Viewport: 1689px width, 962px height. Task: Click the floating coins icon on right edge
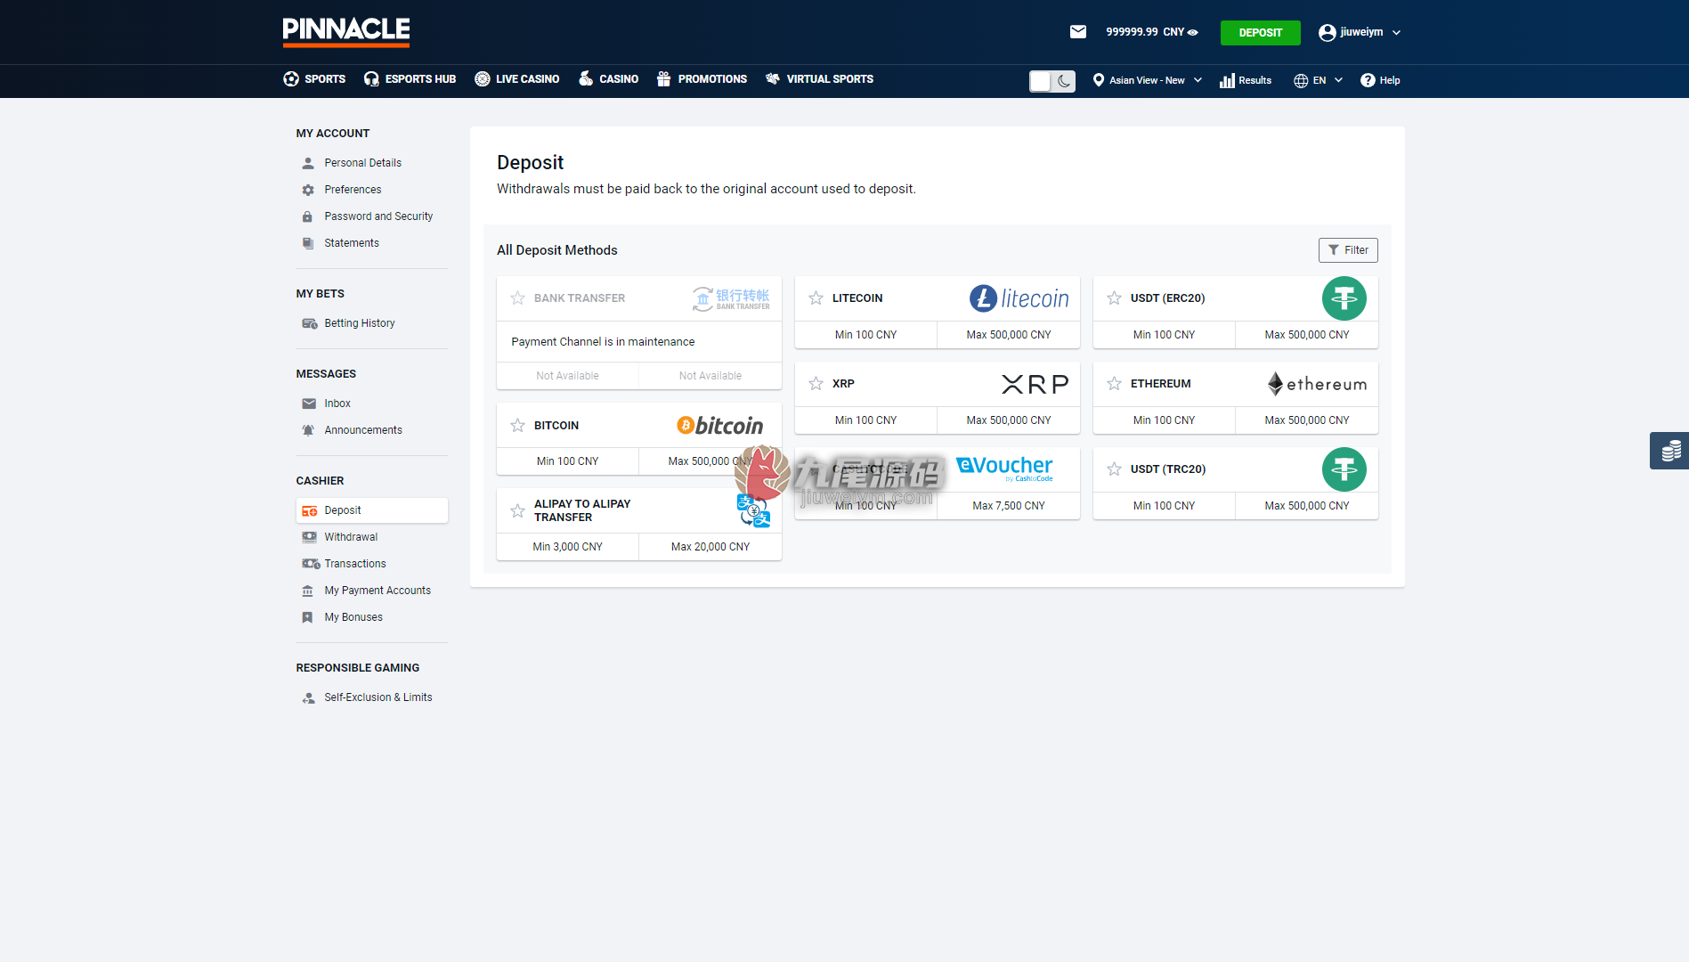tap(1670, 451)
